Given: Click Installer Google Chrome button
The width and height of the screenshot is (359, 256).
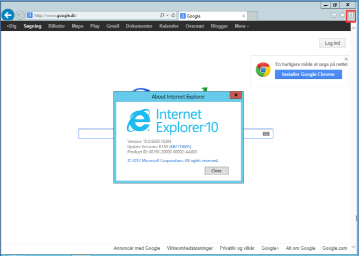Looking at the screenshot, I should click(x=308, y=74).
